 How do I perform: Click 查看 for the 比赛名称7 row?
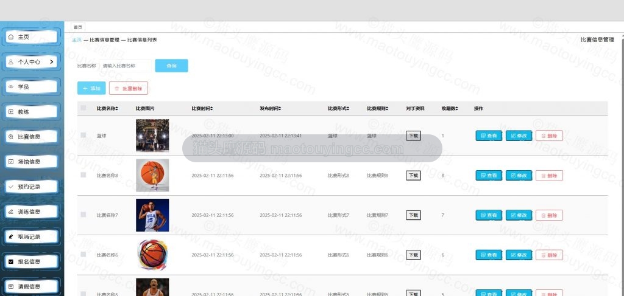489,215
